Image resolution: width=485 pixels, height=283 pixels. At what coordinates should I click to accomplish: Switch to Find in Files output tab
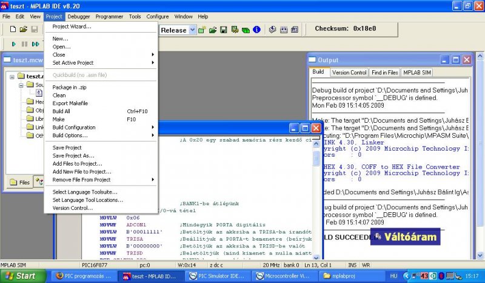pos(385,73)
